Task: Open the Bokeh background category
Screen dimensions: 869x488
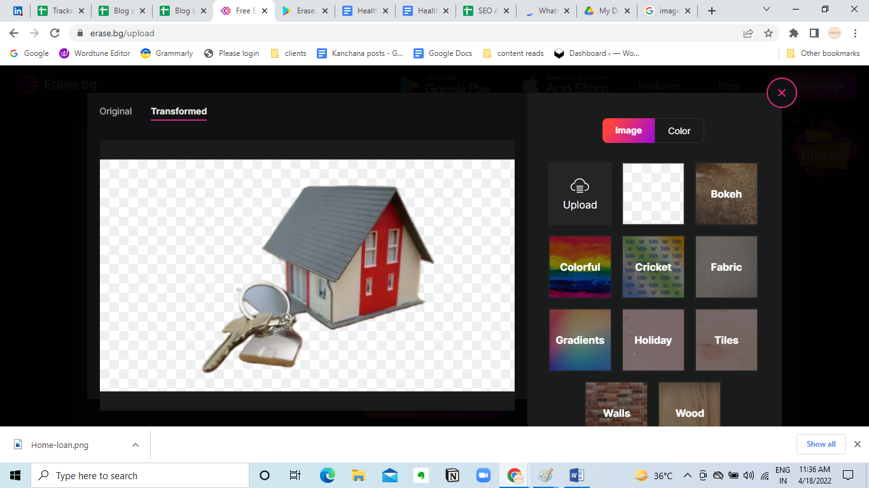Action: click(726, 194)
